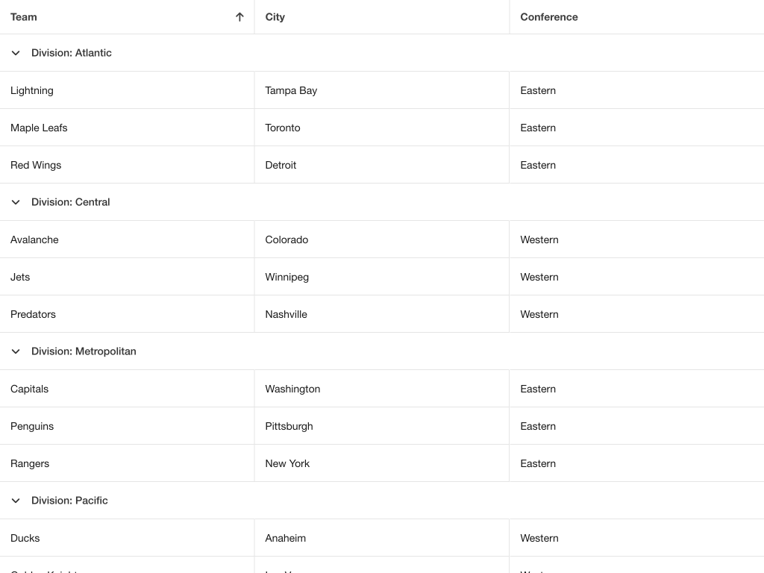
Task: Select the Nashville city cell
Action: pyautogui.click(x=286, y=314)
